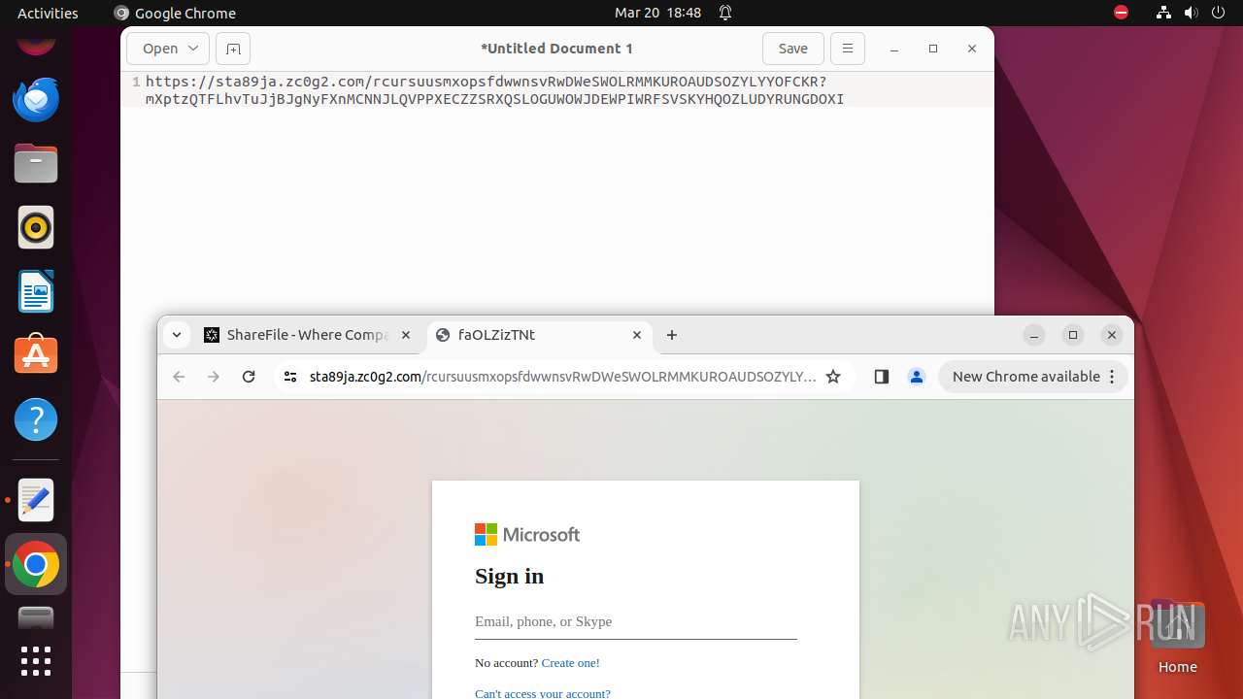The image size is (1243, 699).
Task: Click Untitled Document 1 title
Action: (556, 49)
